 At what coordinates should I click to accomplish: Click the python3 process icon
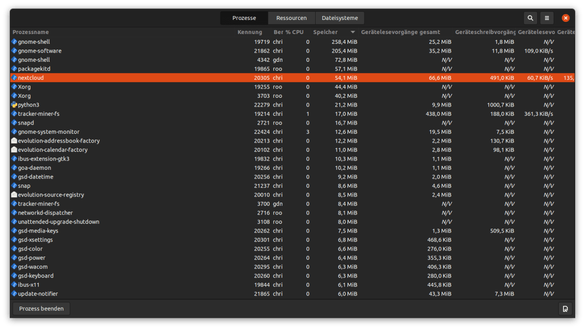(x=14, y=105)
